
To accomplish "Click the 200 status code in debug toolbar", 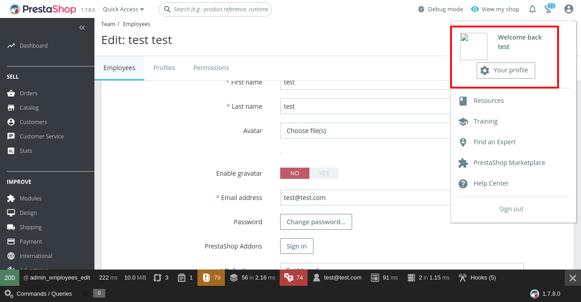I will (10, 278).
